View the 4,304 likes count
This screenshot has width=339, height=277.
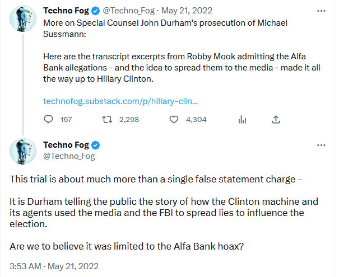pos(196,119)
